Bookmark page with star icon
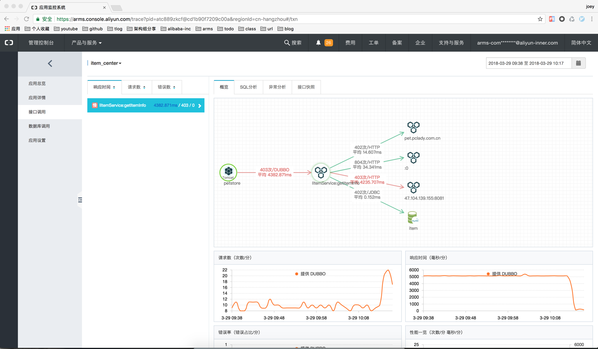The width and height of the screenshot is (598, 349). point(540,19)
